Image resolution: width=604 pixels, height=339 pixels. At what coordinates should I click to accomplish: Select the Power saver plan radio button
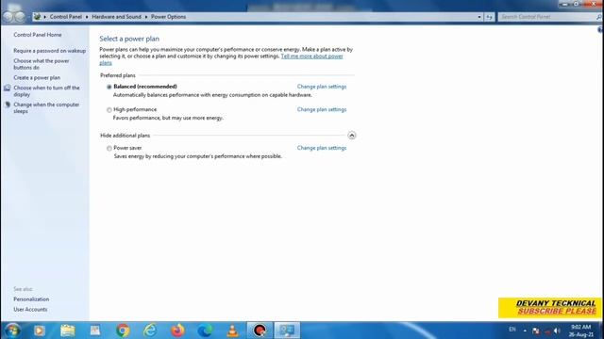(x=109, y=149)
